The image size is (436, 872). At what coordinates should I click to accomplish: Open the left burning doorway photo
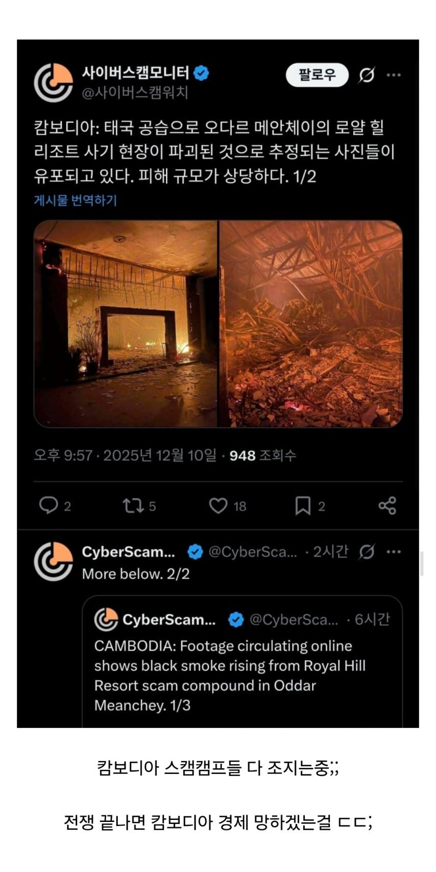point(126,324)
